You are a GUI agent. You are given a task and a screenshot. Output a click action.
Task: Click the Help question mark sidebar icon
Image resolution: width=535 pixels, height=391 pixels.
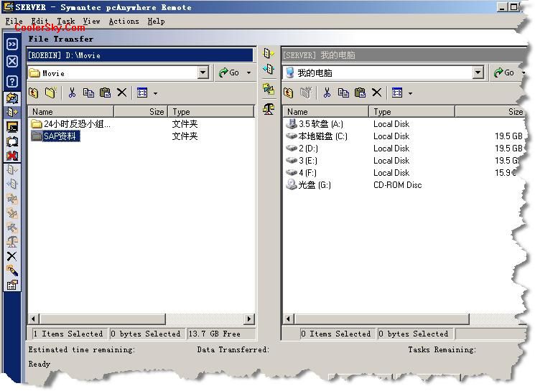(12, 81)
